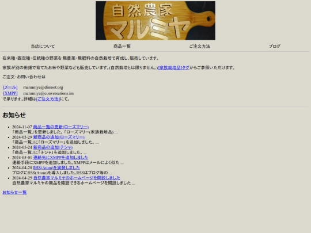
Task: Go to お知らせ一覧 news list
Action: 14,192
